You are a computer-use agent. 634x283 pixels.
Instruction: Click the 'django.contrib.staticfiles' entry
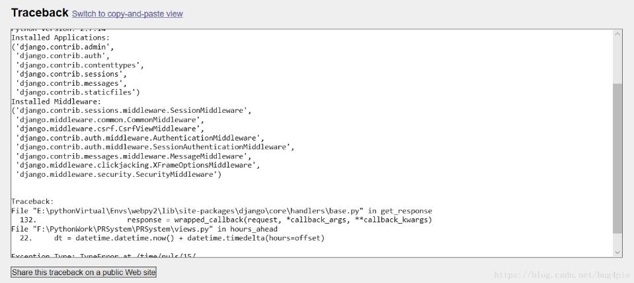[x=77, y=92]
